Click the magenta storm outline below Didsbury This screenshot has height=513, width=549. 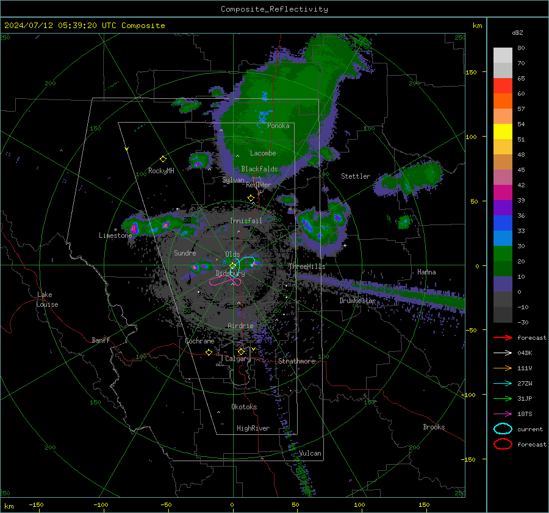tap(224, 281)
